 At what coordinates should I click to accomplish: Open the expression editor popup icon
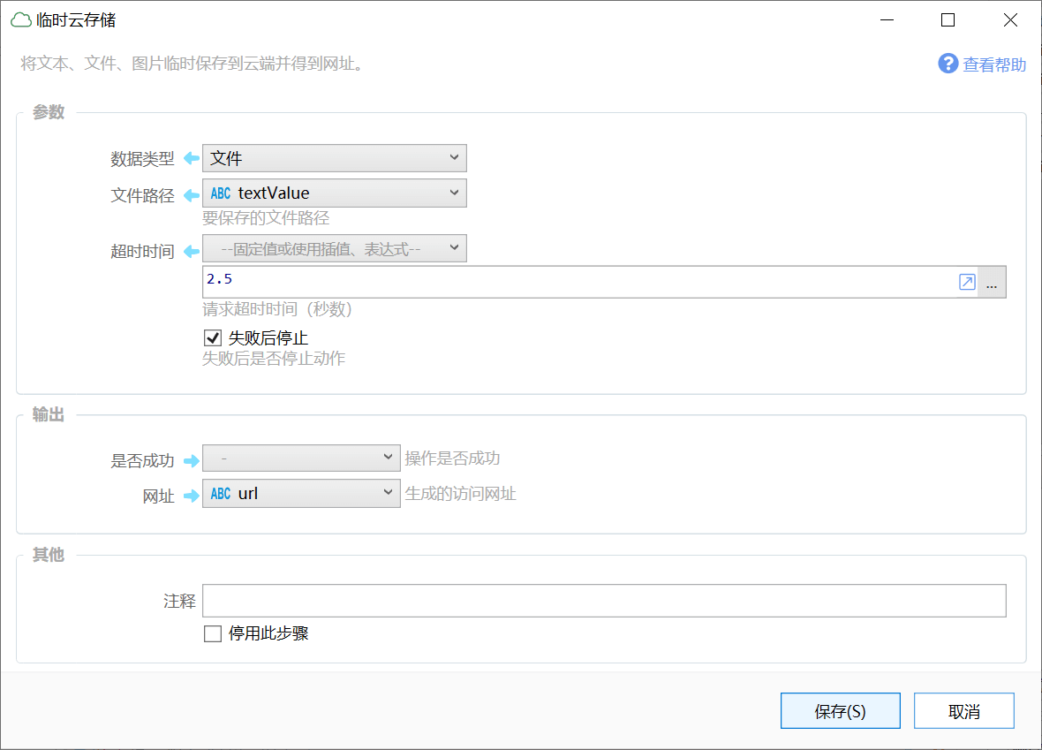tap(967, 283)
